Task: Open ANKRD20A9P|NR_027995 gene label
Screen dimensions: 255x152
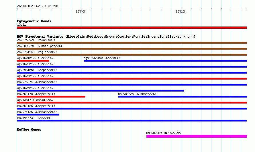Action: click(x=163, y=133)
